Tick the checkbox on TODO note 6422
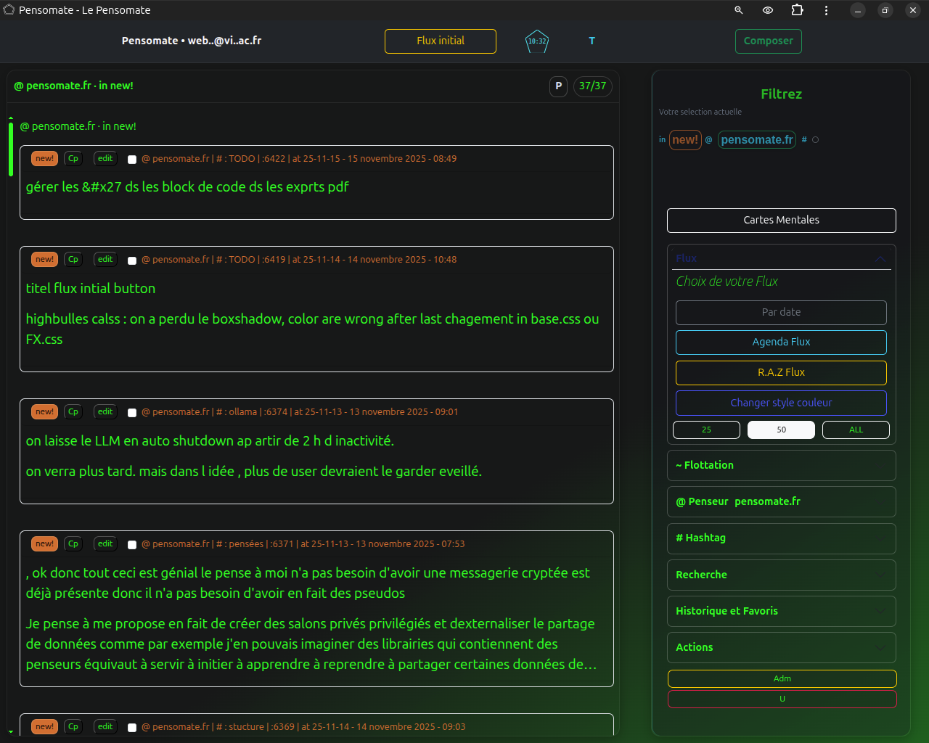 click(132, 160)
